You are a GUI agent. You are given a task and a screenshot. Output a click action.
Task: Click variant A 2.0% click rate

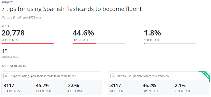coord(74,85)
